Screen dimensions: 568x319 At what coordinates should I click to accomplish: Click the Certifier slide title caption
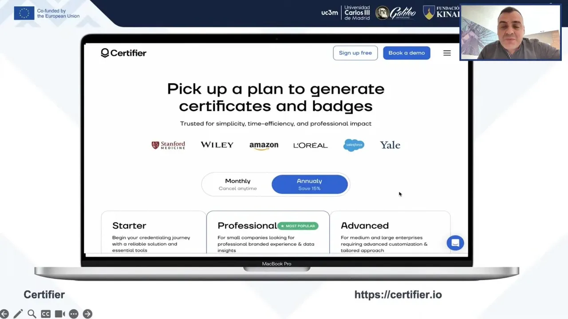pyautogui.click(x=44, y=295)
